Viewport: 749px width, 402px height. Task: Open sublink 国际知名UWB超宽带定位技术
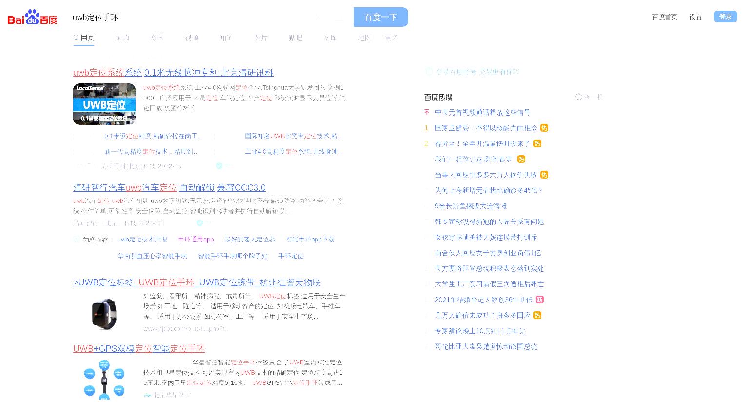coord(294,136)
